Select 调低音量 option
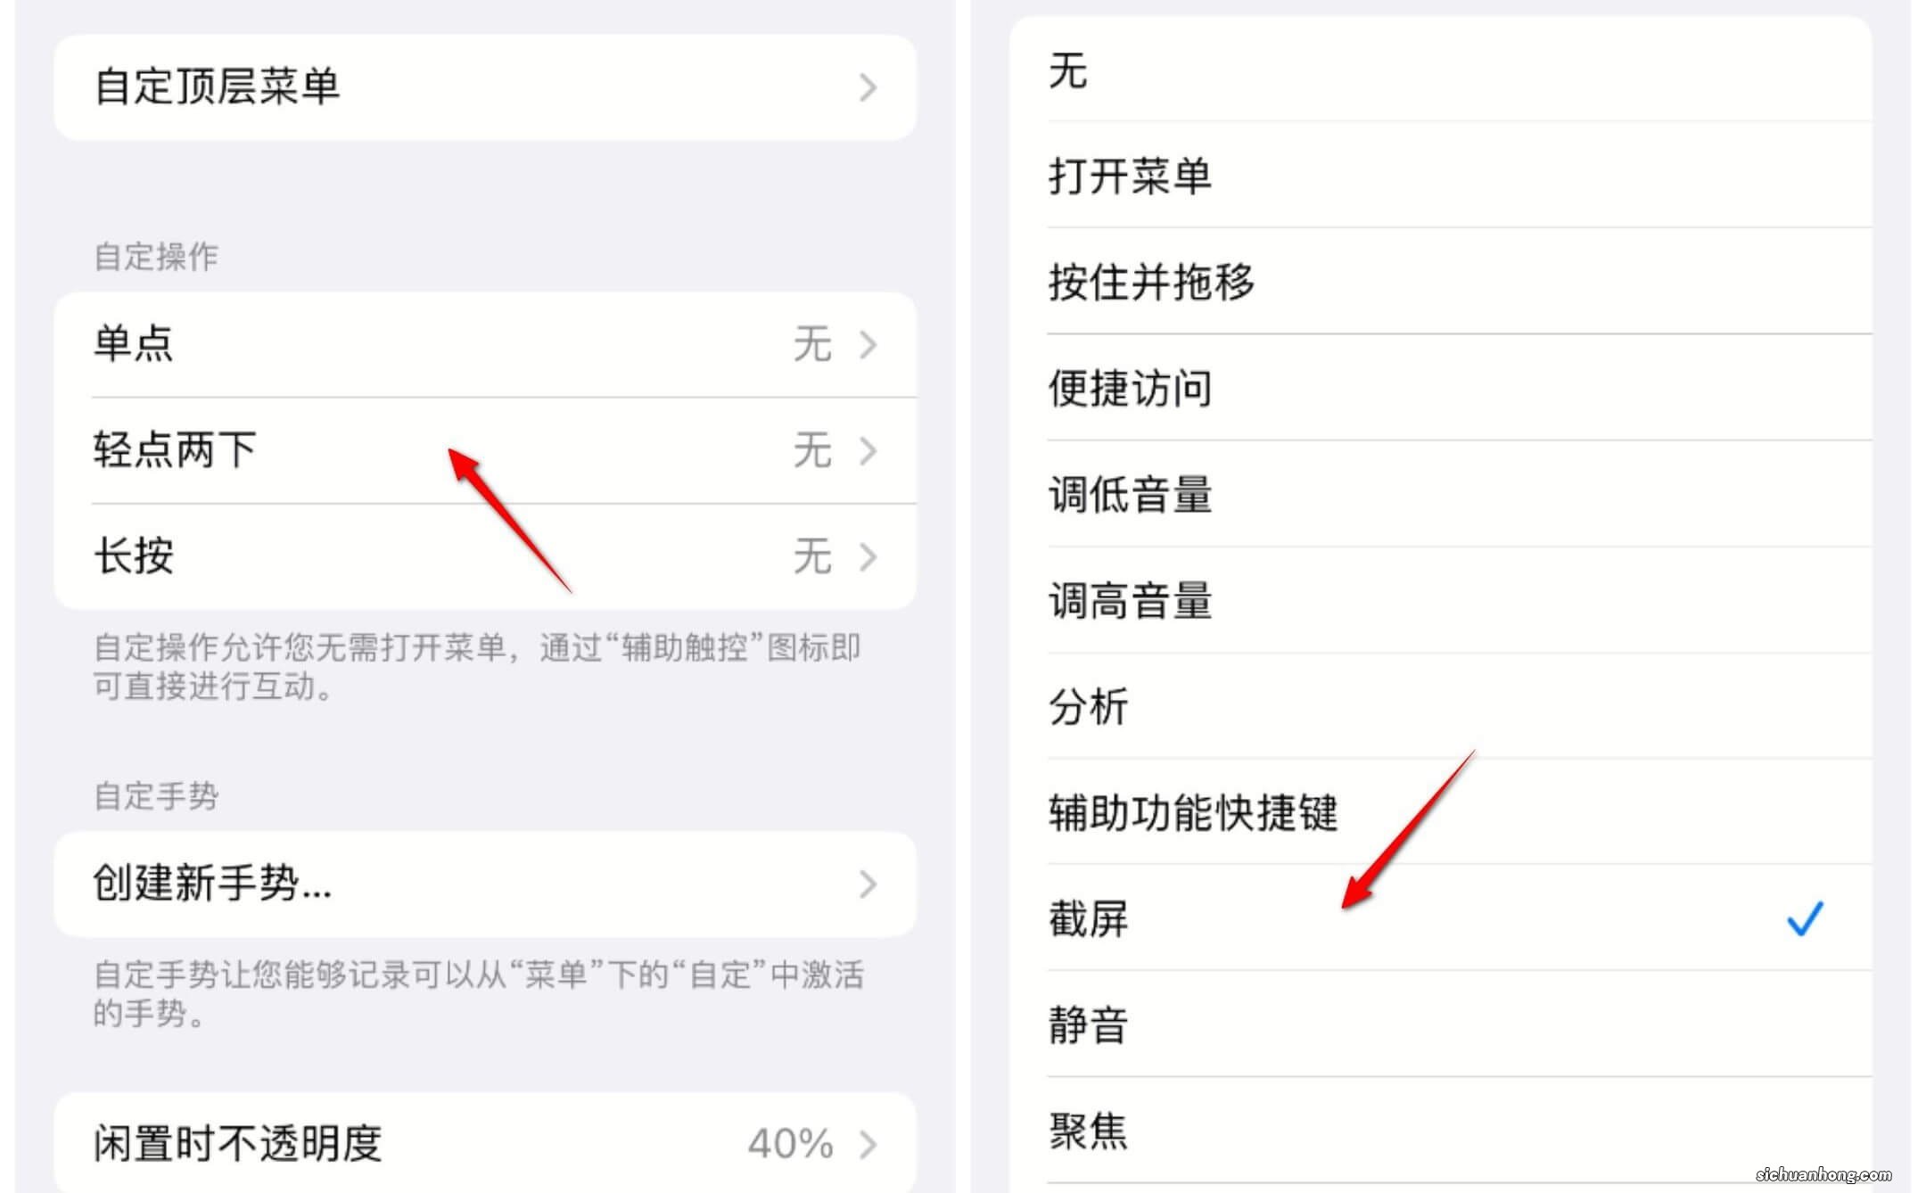1926x1193 pixels. pyautogui.click(x=1440, y=493)
